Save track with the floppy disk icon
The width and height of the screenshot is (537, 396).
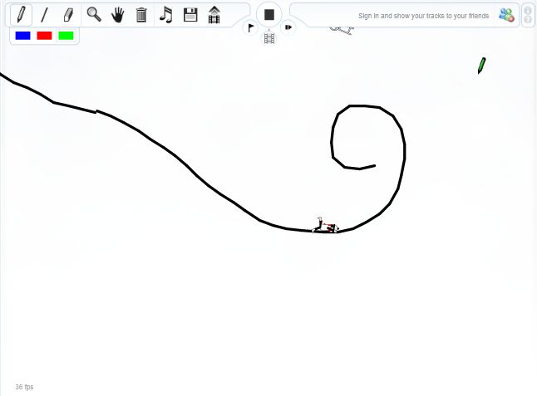[190, 15]
